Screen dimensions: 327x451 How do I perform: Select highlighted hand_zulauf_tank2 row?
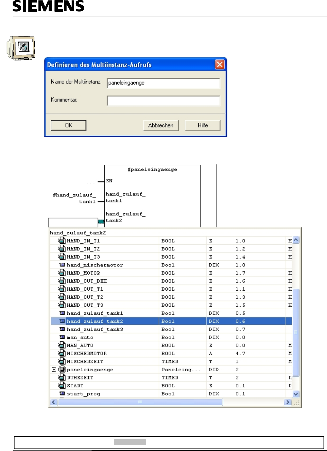171,321
